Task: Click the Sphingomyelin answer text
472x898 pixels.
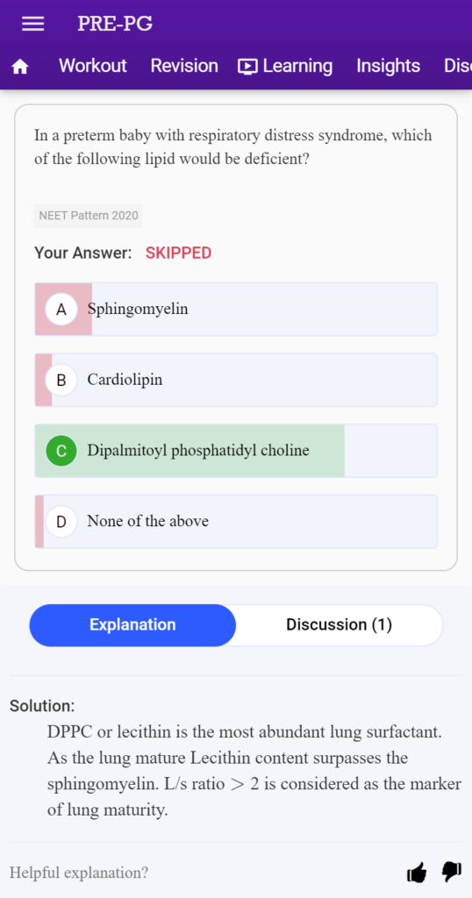Action: pyautogui.click(x=138, y=310)
